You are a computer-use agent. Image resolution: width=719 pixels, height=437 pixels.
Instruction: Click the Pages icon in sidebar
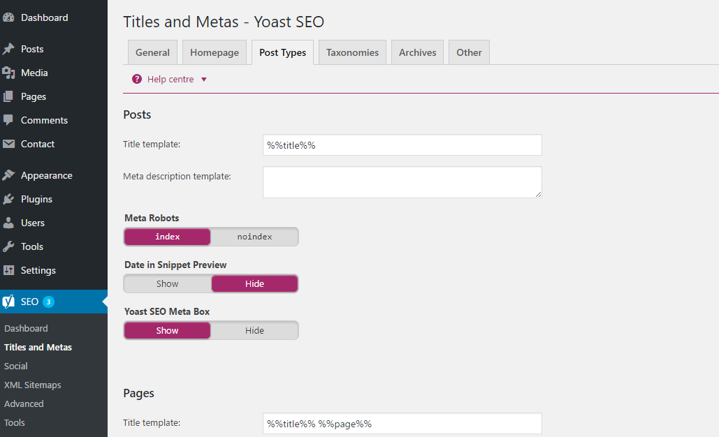(8, 96)
